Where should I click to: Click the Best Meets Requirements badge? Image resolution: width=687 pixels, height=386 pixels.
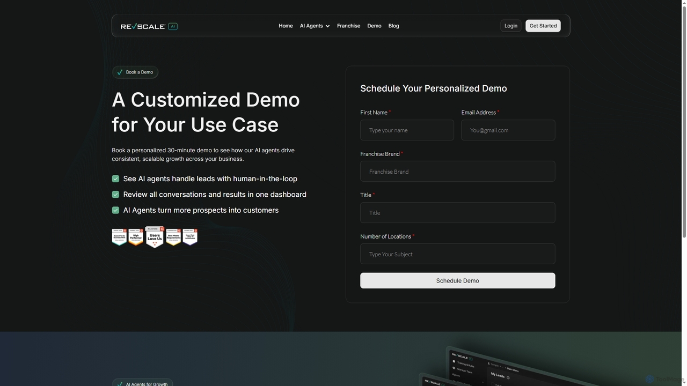tap(173, 237)
